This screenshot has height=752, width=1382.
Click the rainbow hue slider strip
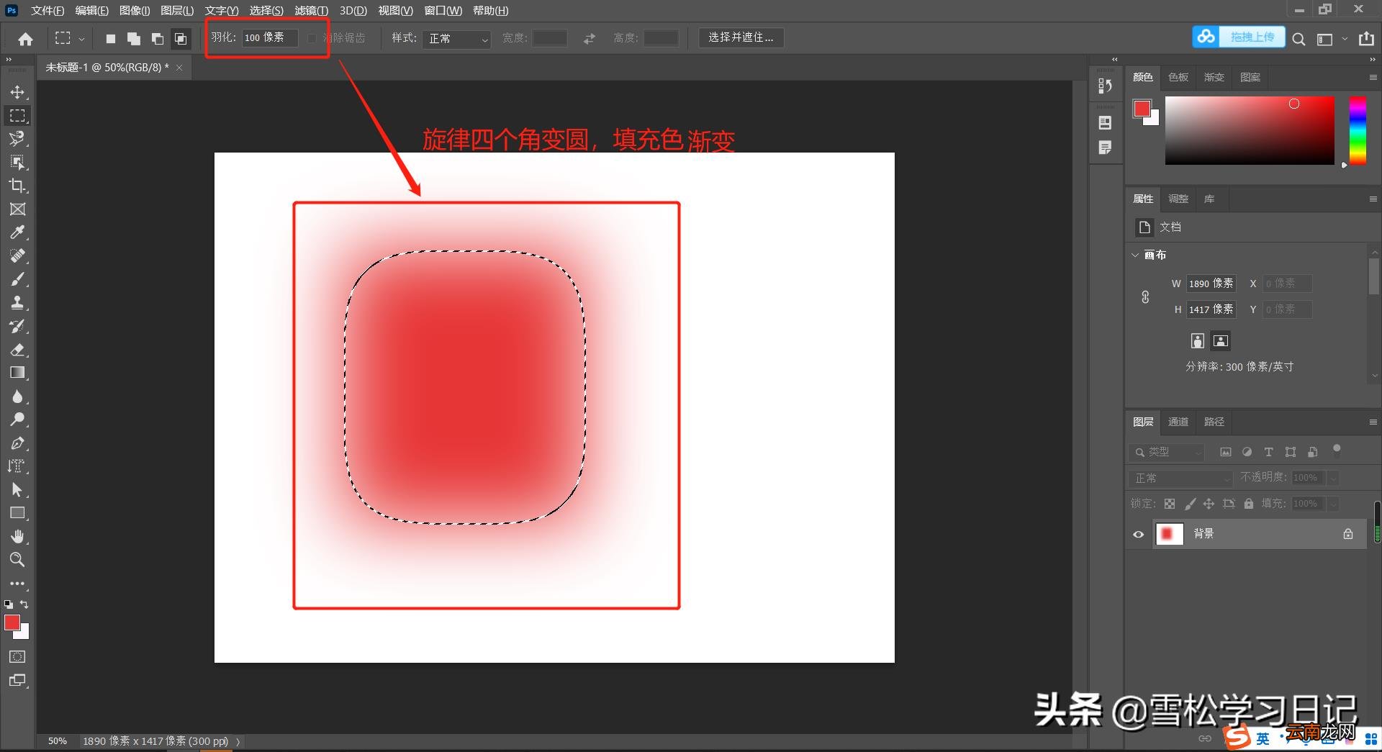click(x=1358, y=130)
